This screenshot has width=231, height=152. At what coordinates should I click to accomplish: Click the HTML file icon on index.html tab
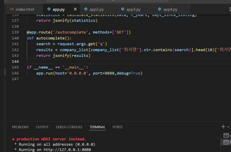point(12,9)
